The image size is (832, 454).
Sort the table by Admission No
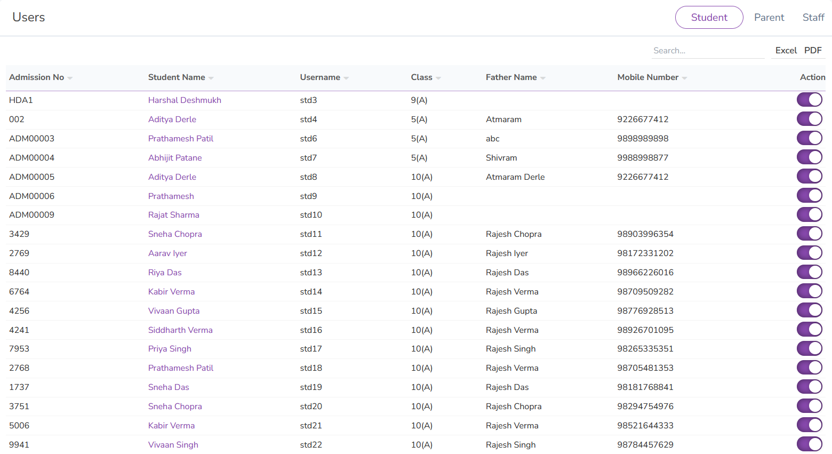[70, 77]
